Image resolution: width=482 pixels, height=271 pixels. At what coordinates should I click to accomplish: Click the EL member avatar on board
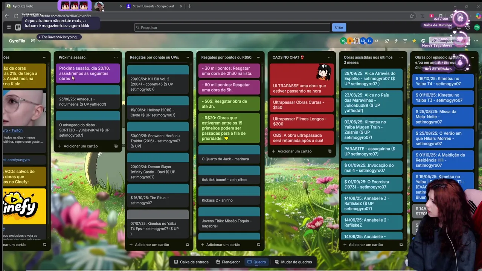[x=369, y=41]
